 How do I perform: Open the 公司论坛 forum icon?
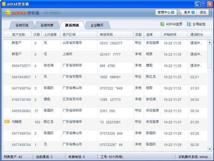pos(189,24)
